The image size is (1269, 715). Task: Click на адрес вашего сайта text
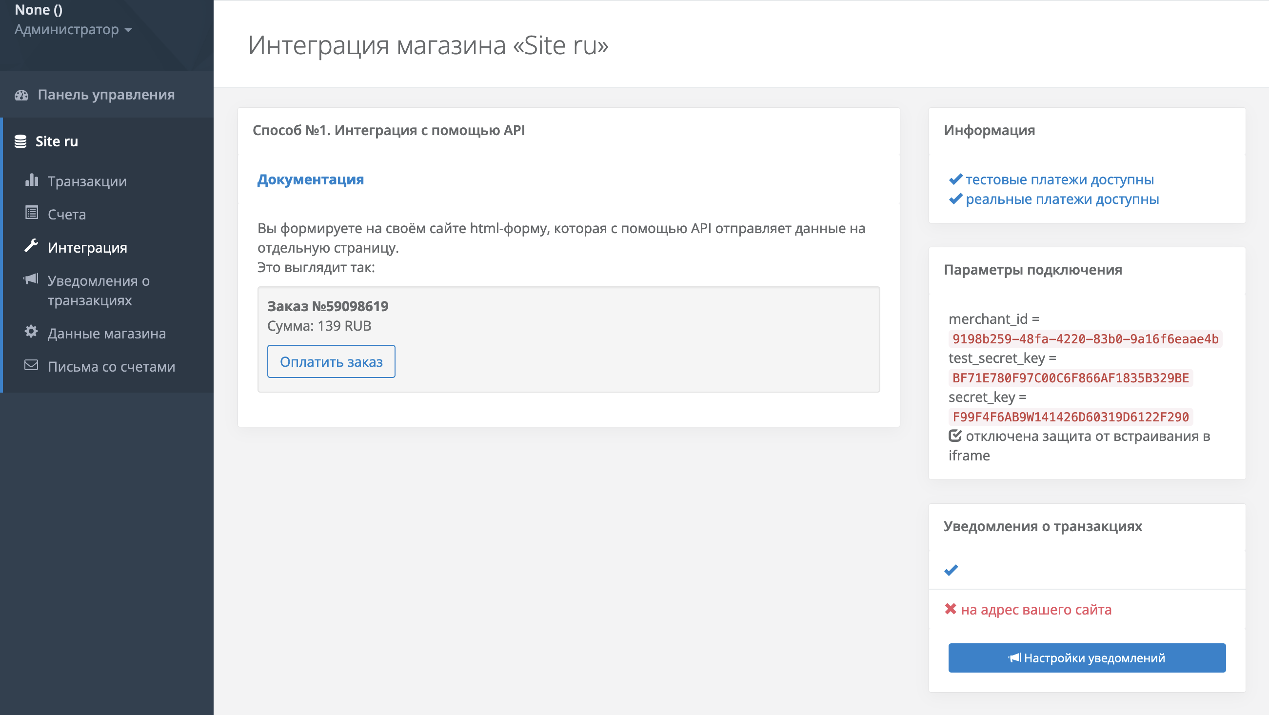(x=1036, y=610)
